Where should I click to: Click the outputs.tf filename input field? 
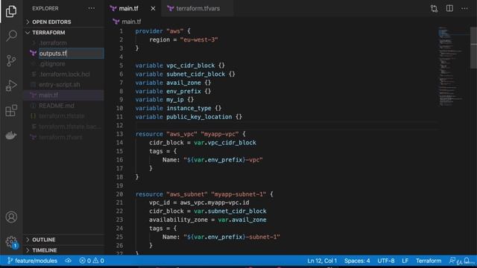pyautogui.click(x=72, y=54)
